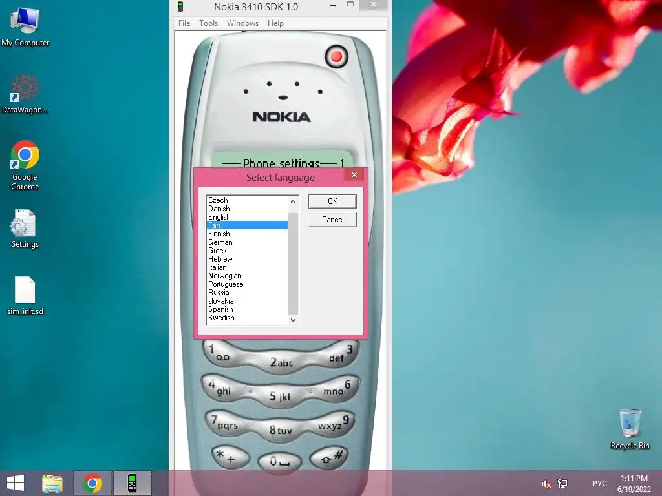This screenshot has width=662, height=496.
Task: Click the DataWagon desktop shortcut
Action: click(x=25, y=93)
